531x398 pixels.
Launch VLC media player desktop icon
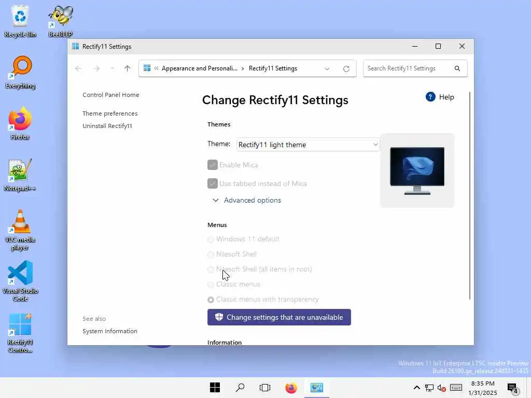click(x=20, y=230)
